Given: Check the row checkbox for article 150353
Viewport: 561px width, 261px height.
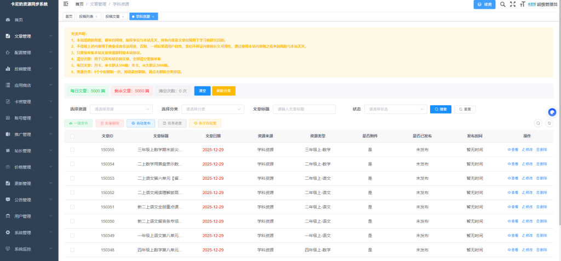Looking at the screenshot, I should click(72, 178).
